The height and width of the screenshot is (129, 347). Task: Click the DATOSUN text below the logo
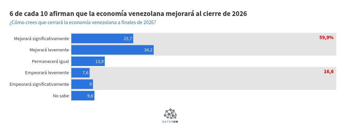(170, 122)
